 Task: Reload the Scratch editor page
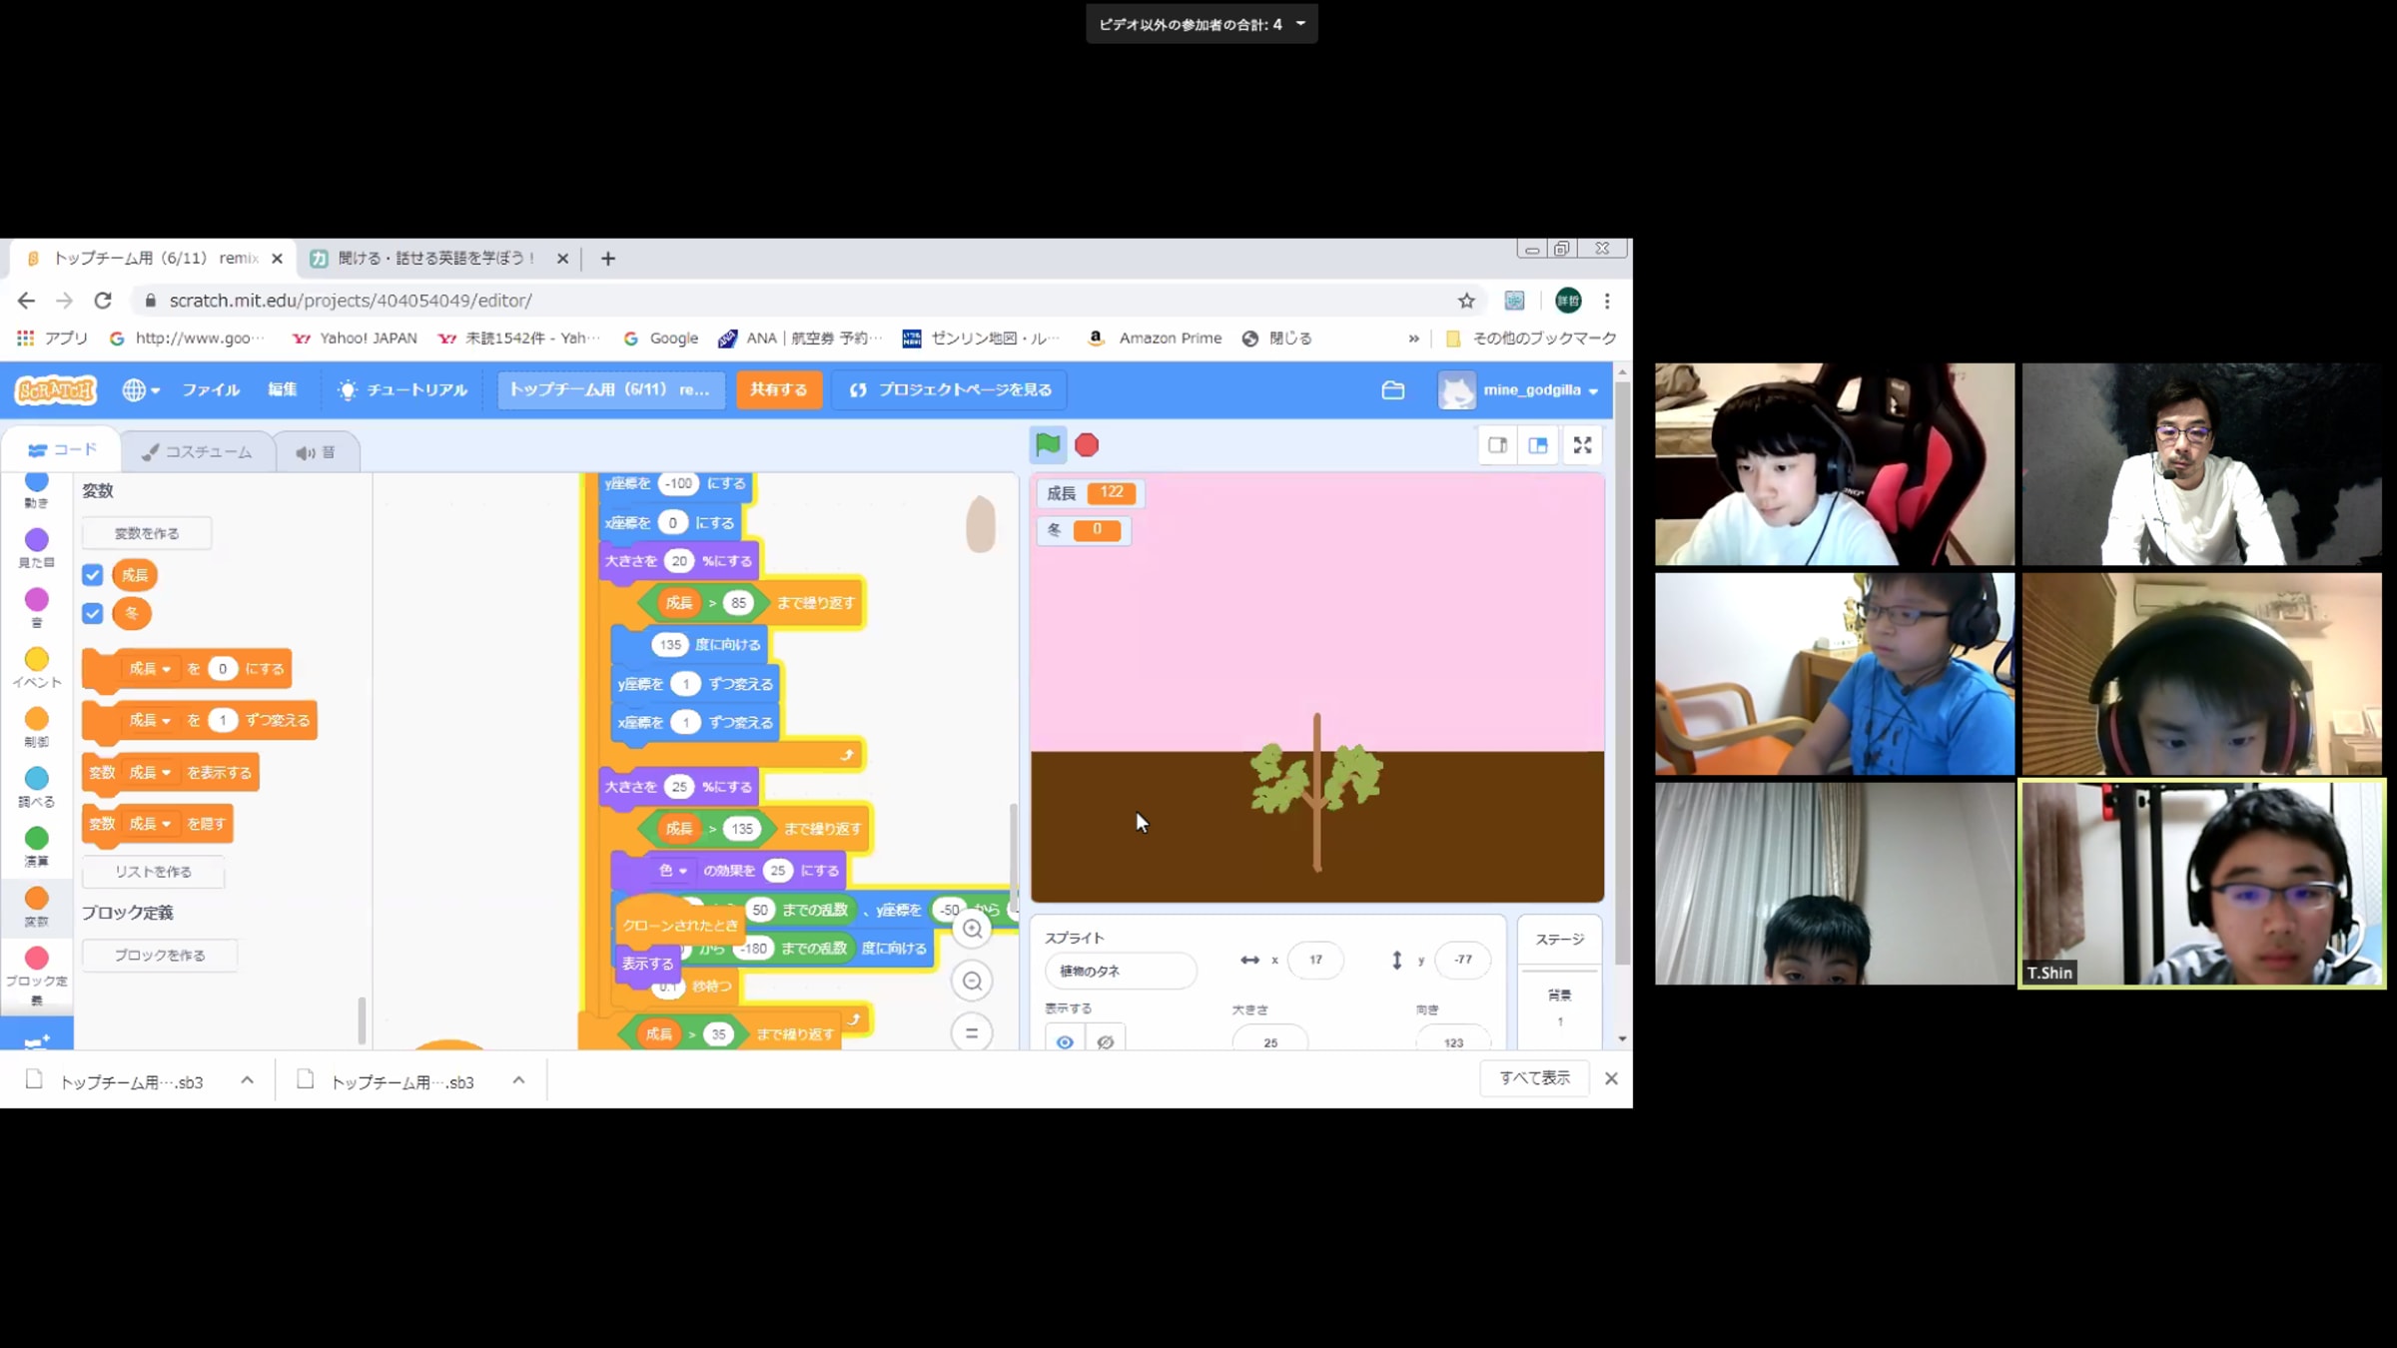103,301
